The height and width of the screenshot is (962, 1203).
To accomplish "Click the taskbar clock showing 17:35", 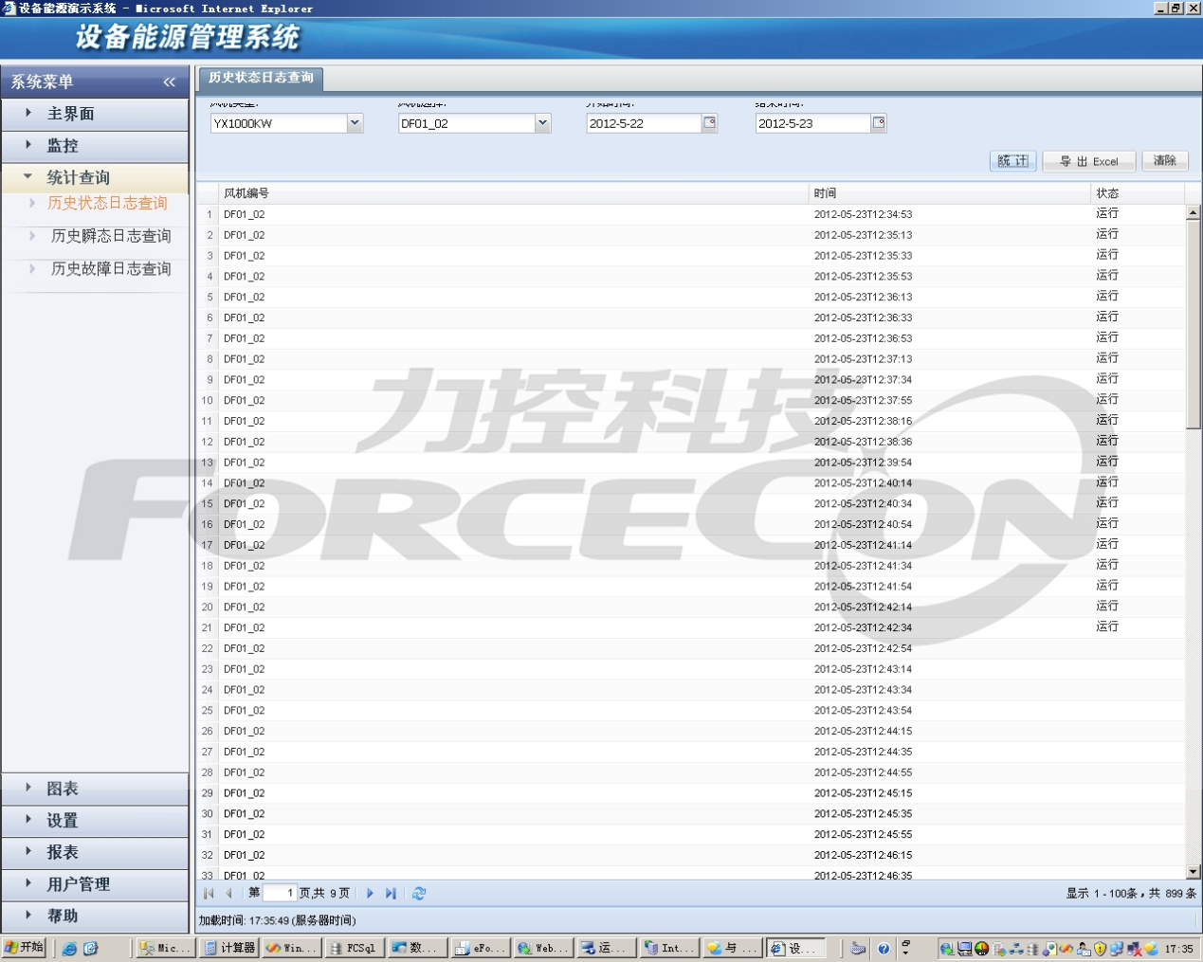I will pos(1179,949).
